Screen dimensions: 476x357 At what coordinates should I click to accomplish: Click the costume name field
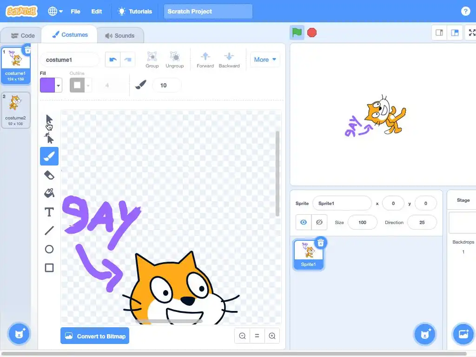click(x=70, y=60)
